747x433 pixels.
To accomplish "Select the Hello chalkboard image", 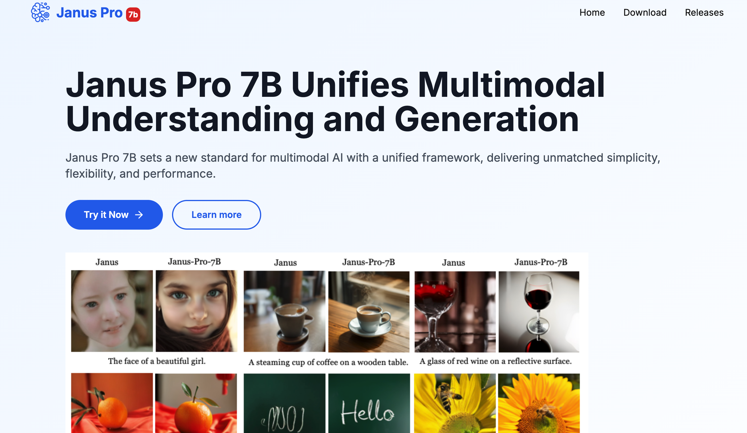I will 369,403.
